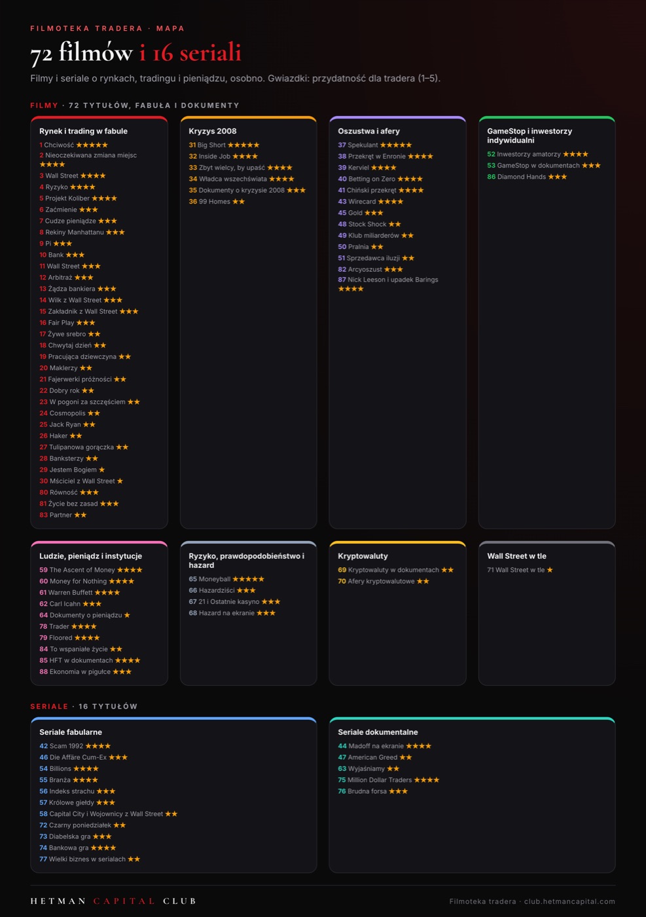
Task: Select '69 Kryptowaluty w dokumentach' entry
Action: pos(396,570)
